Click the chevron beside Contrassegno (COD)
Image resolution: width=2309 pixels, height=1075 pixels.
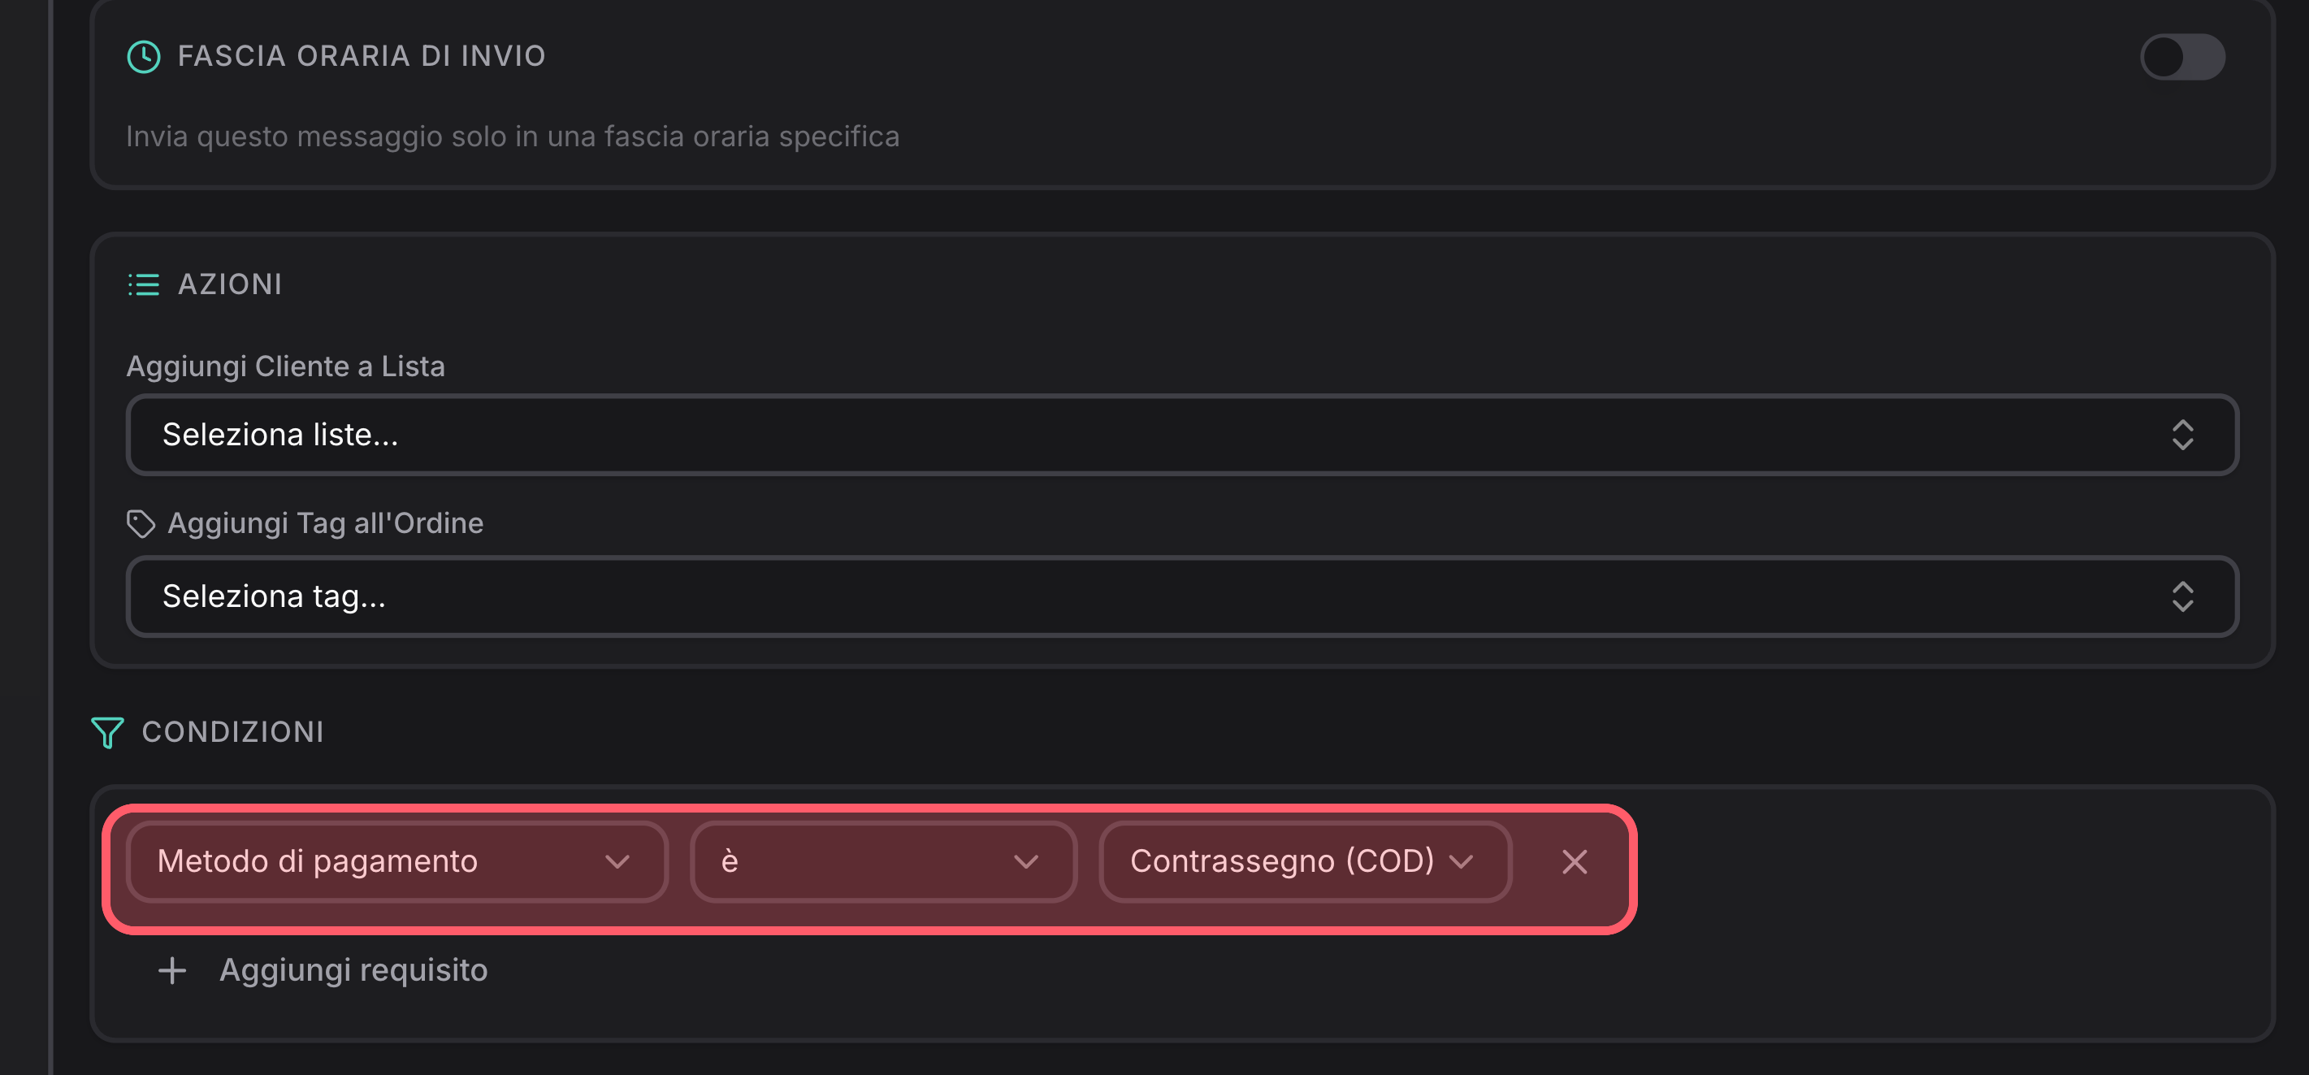click(x=1461, y=862)
